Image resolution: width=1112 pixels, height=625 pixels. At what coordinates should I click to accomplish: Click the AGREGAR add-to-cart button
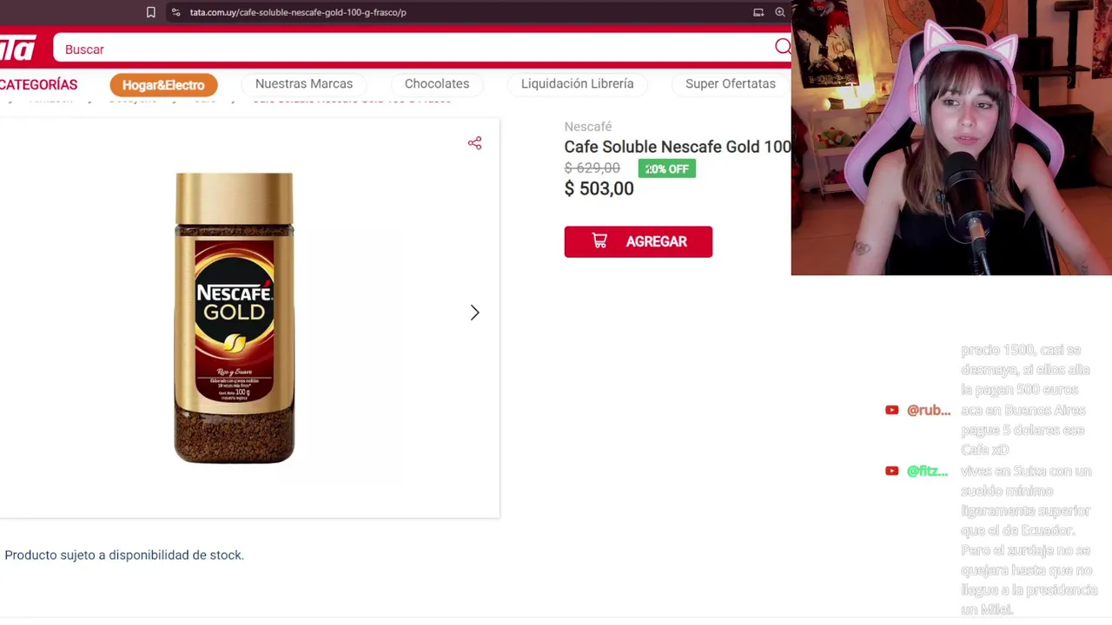pos(638,241)
